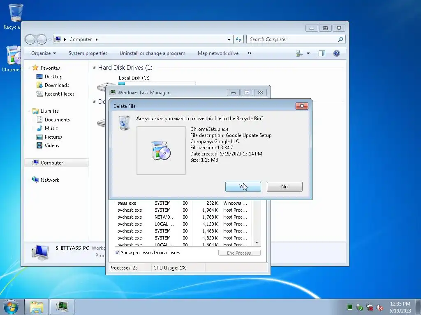
Task: Click the Task Manager title bar icon
Action: (113, 92)
